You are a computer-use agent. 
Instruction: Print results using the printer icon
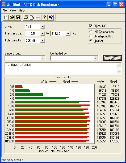pos(26,17)
